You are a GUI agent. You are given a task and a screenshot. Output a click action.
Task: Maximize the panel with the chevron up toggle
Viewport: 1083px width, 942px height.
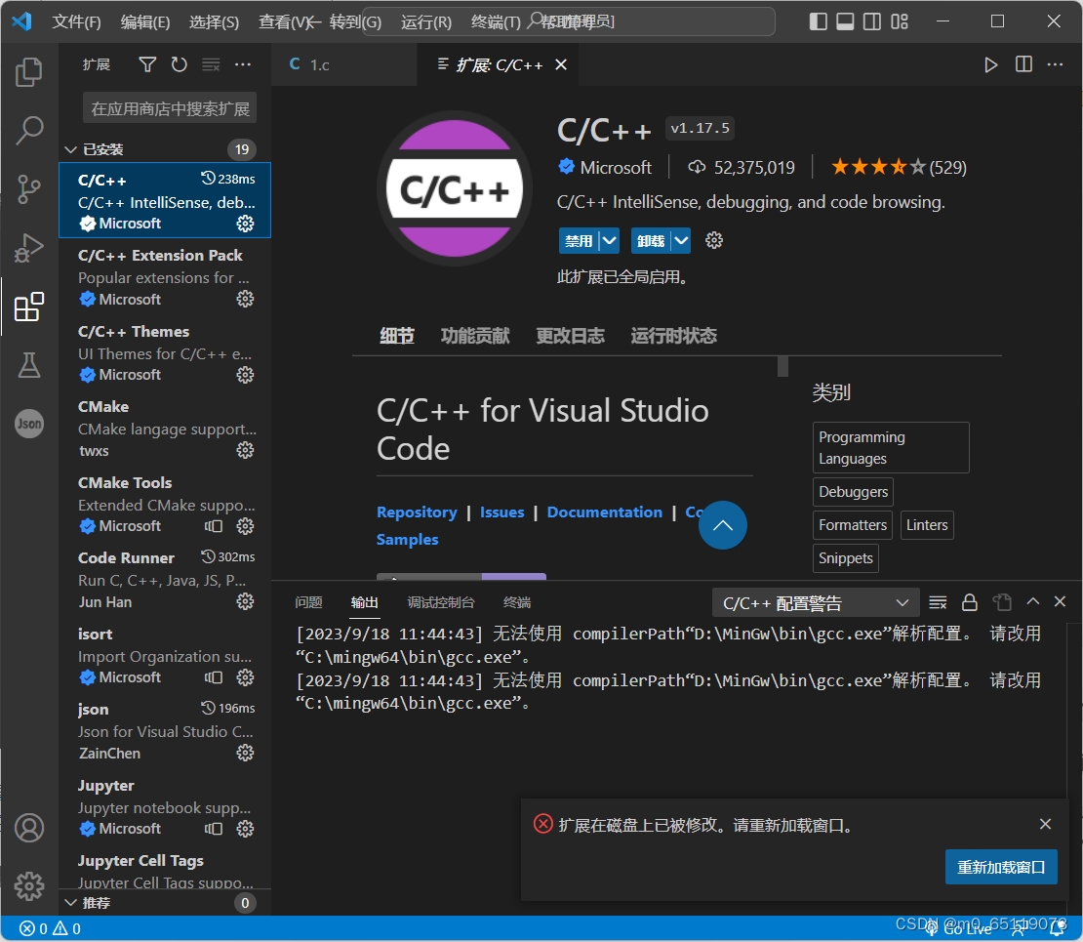pos(1032,601)
